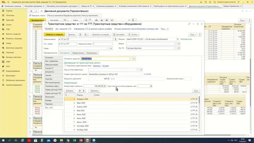254x143 pixels.
Task: Star the Движения документа report
Action: 42,11
